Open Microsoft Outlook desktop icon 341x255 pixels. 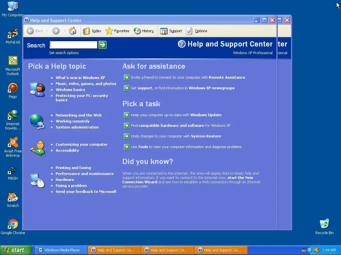[x=13, y=65]
